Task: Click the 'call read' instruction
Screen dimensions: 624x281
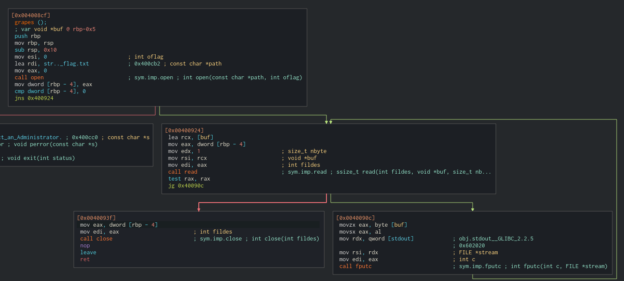Action: (183, 172)
